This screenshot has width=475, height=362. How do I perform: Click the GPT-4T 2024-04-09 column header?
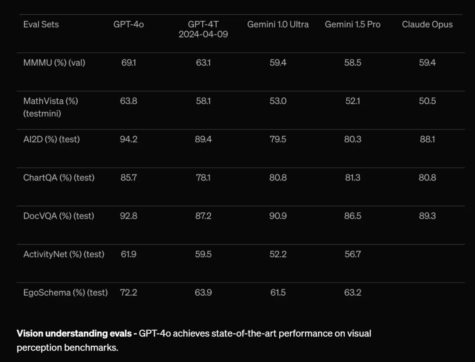[x=203, y=29]
